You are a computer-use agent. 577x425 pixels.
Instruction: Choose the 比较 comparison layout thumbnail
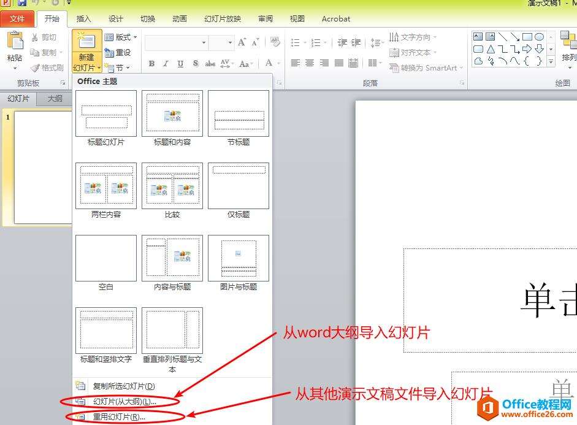(x=172, y=186)
